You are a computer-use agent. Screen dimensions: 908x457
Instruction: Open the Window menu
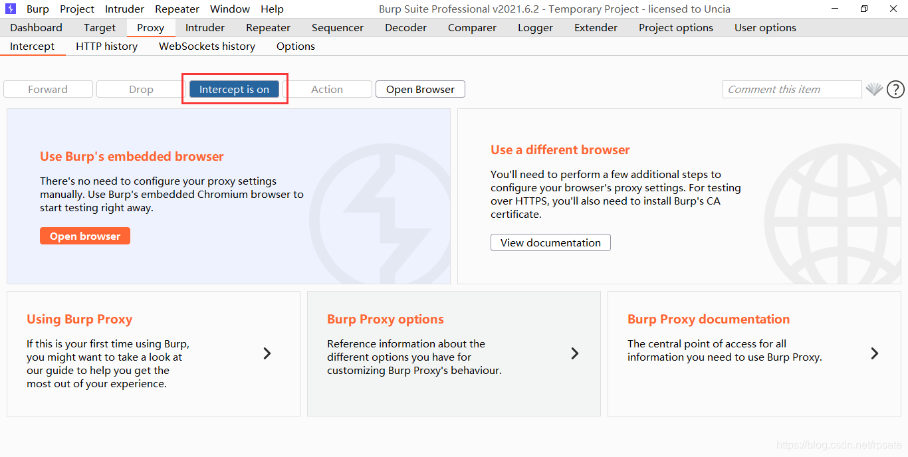(230, 9)
